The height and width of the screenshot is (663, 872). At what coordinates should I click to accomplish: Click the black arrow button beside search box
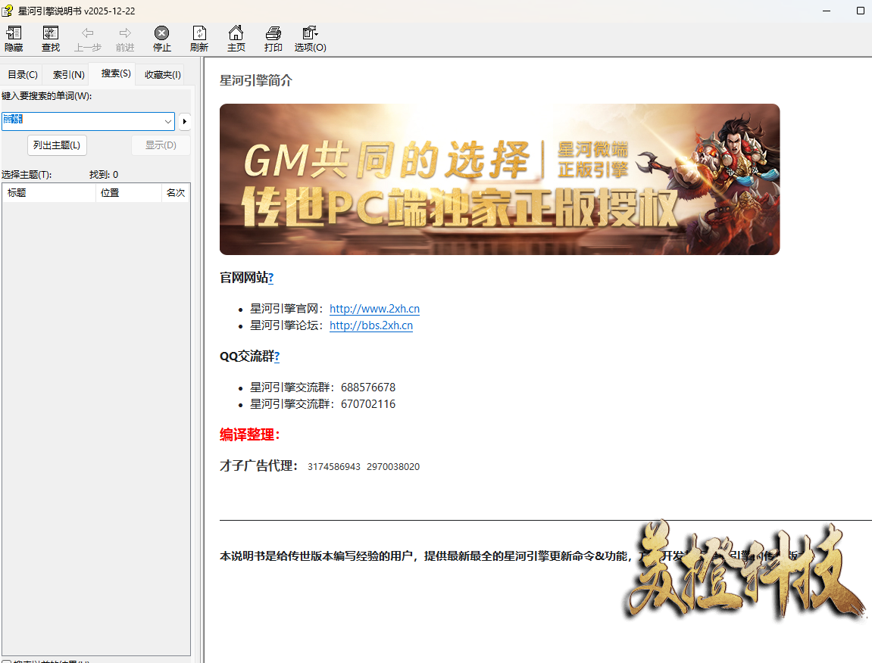pyautogui.click(x=184, y=121)
